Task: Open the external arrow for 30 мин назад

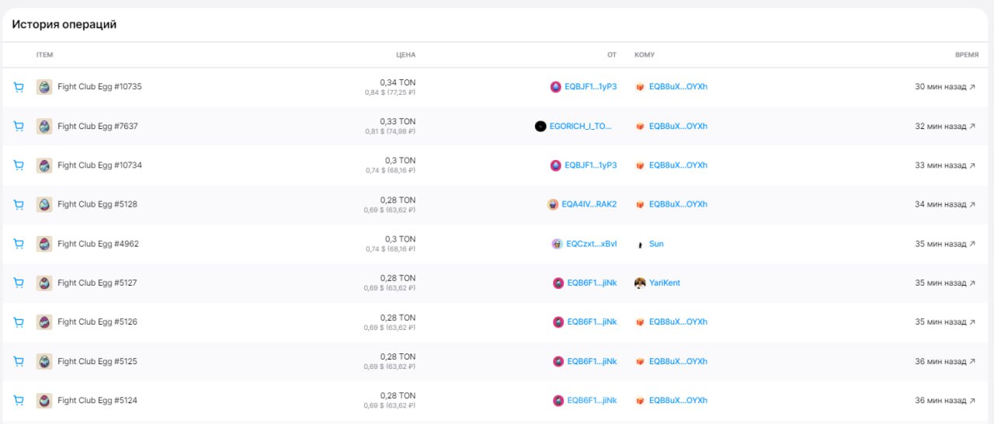Action: click(972, 87)
